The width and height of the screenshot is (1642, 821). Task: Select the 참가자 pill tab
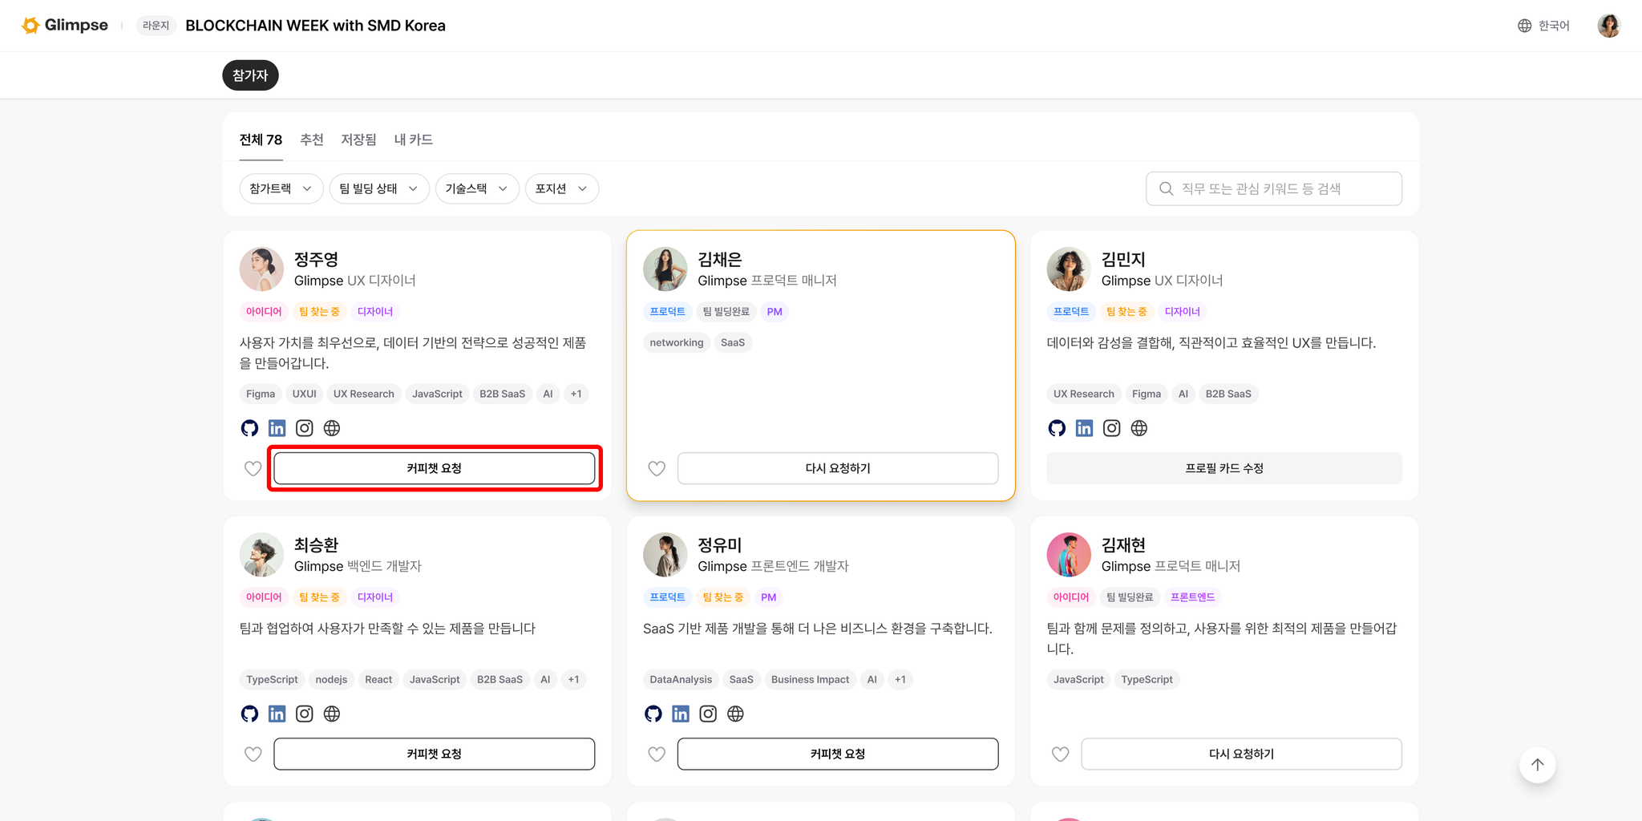(x=250, y=75)
